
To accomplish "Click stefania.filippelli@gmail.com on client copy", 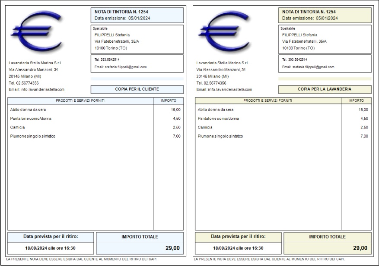I will click(126, 67).
